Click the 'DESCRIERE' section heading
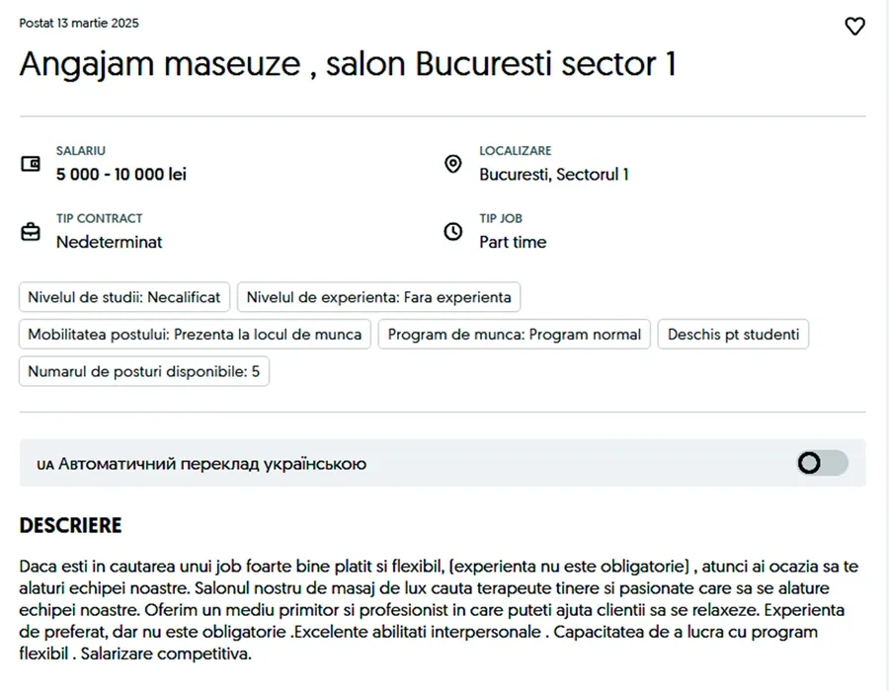Image resolution: width=889 pixels, height=691 pixels. click(x=70, y=525)
